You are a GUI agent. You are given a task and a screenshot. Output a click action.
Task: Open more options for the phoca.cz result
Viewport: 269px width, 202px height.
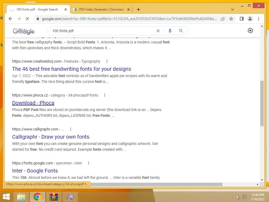105,95
